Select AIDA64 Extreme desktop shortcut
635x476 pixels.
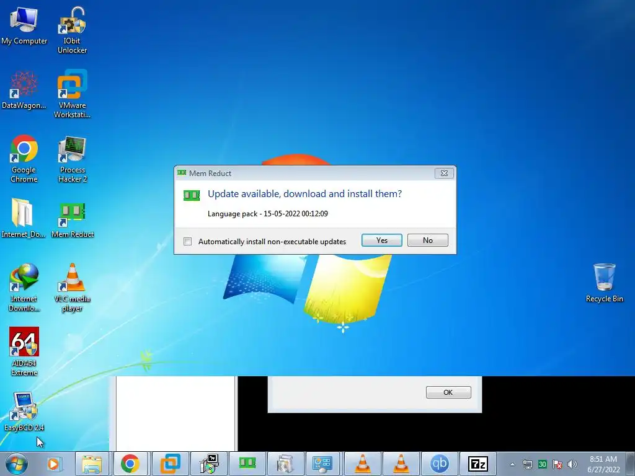point(24,352)
